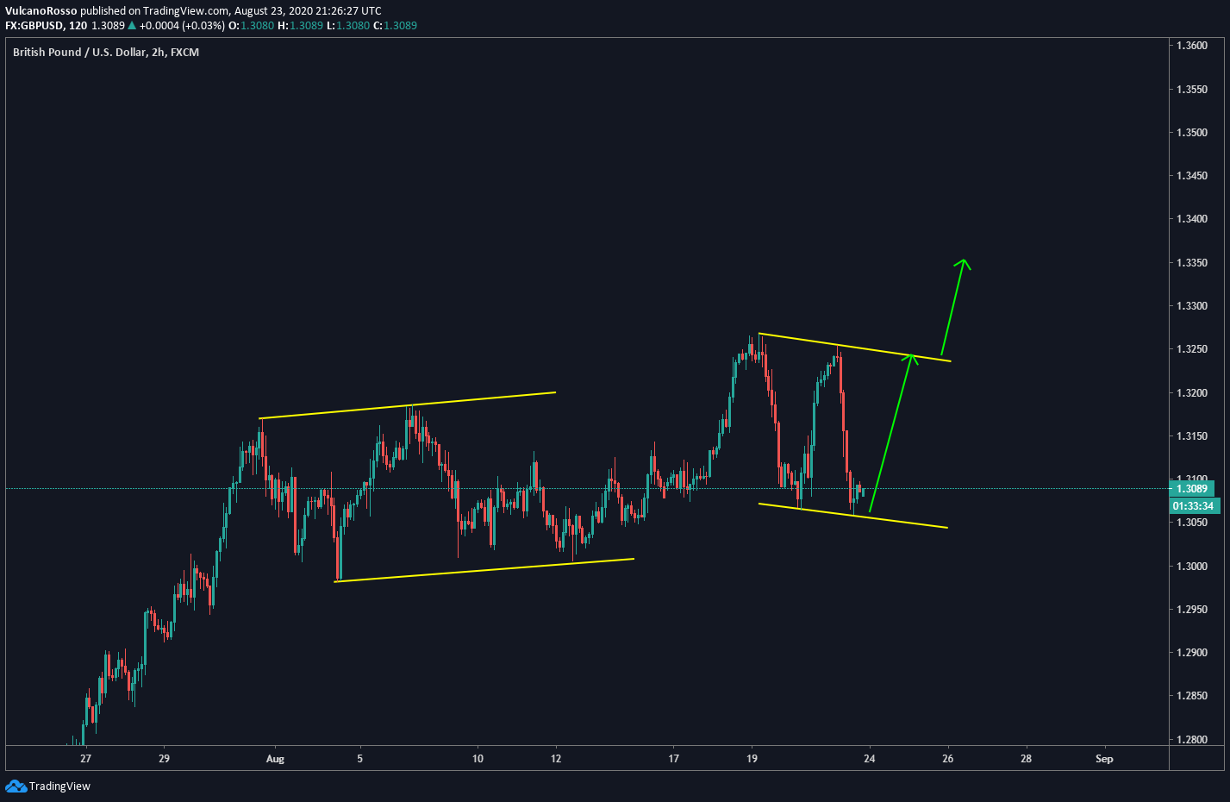This screenshot has height=802, width=1230.
Task: Click the 1.2850 price axis label
Action: 1192,696
